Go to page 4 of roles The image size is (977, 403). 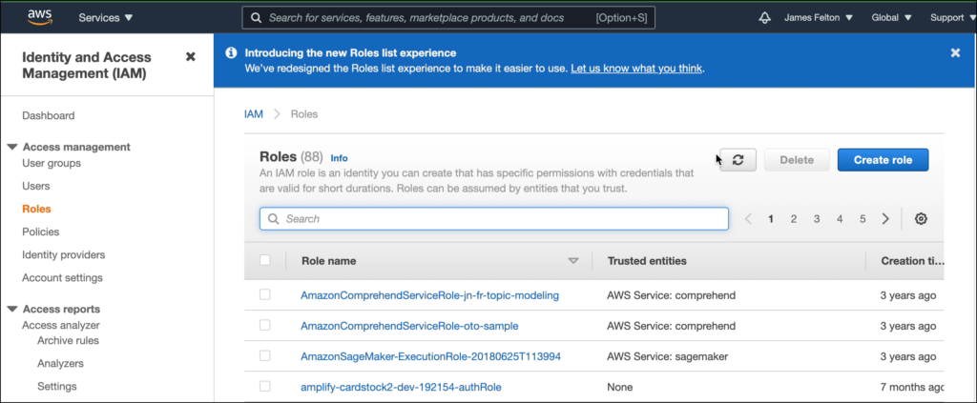click(x=840, y=219)
